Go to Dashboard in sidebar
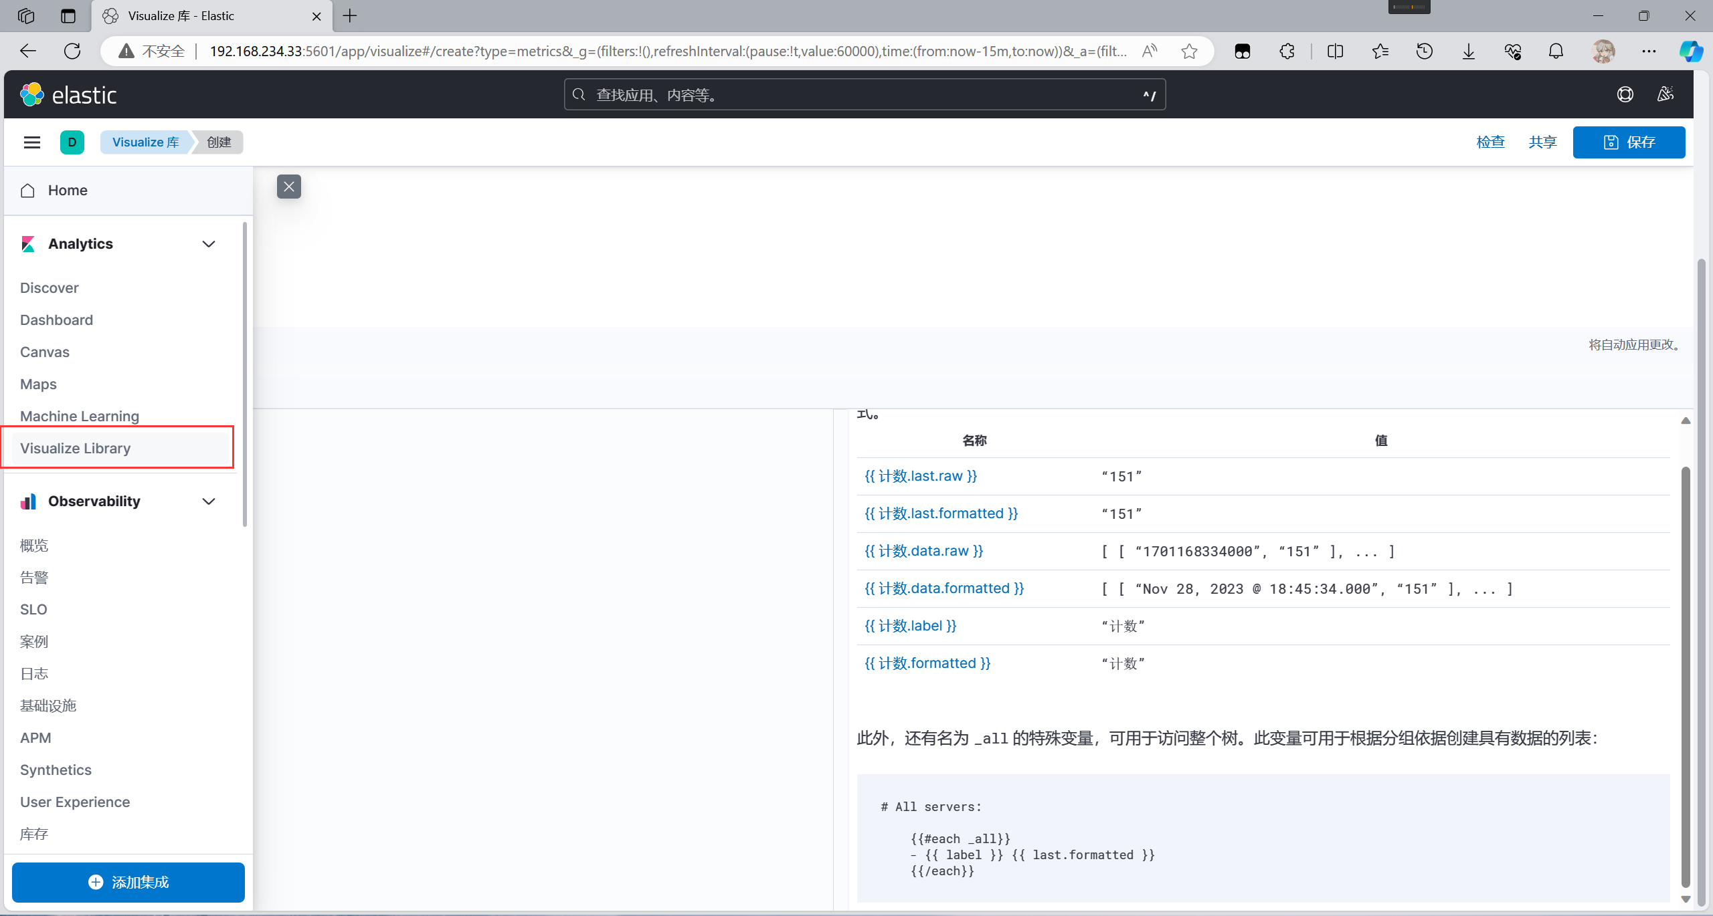1713x916 pixels. pos(57,320)
